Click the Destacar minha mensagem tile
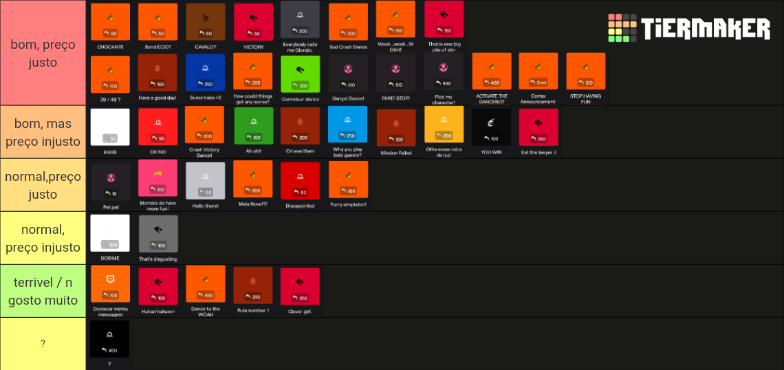 (x=111, y=292)
